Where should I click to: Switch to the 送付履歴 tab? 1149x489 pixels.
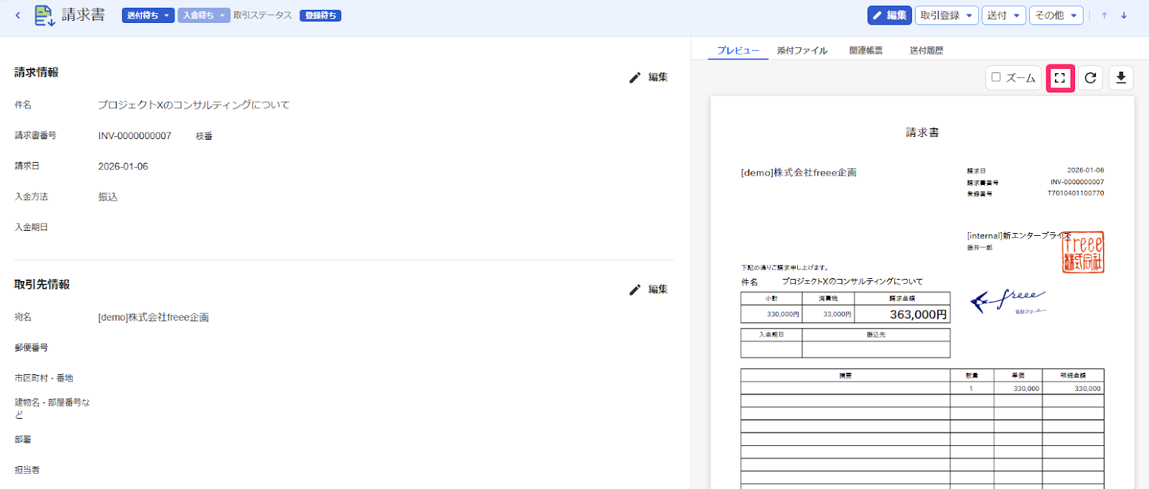tap(926, 50)
